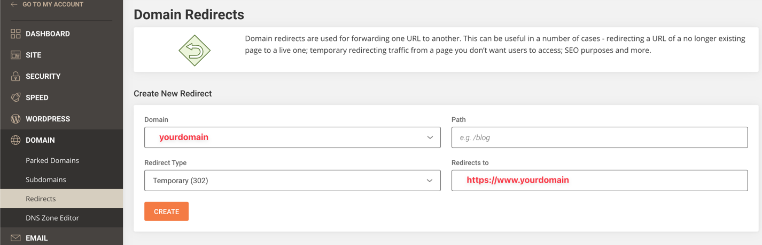This screenshot has width=762, height=245.
Task: Click the WordPress logo icon
Action: [x=15, y=119]
